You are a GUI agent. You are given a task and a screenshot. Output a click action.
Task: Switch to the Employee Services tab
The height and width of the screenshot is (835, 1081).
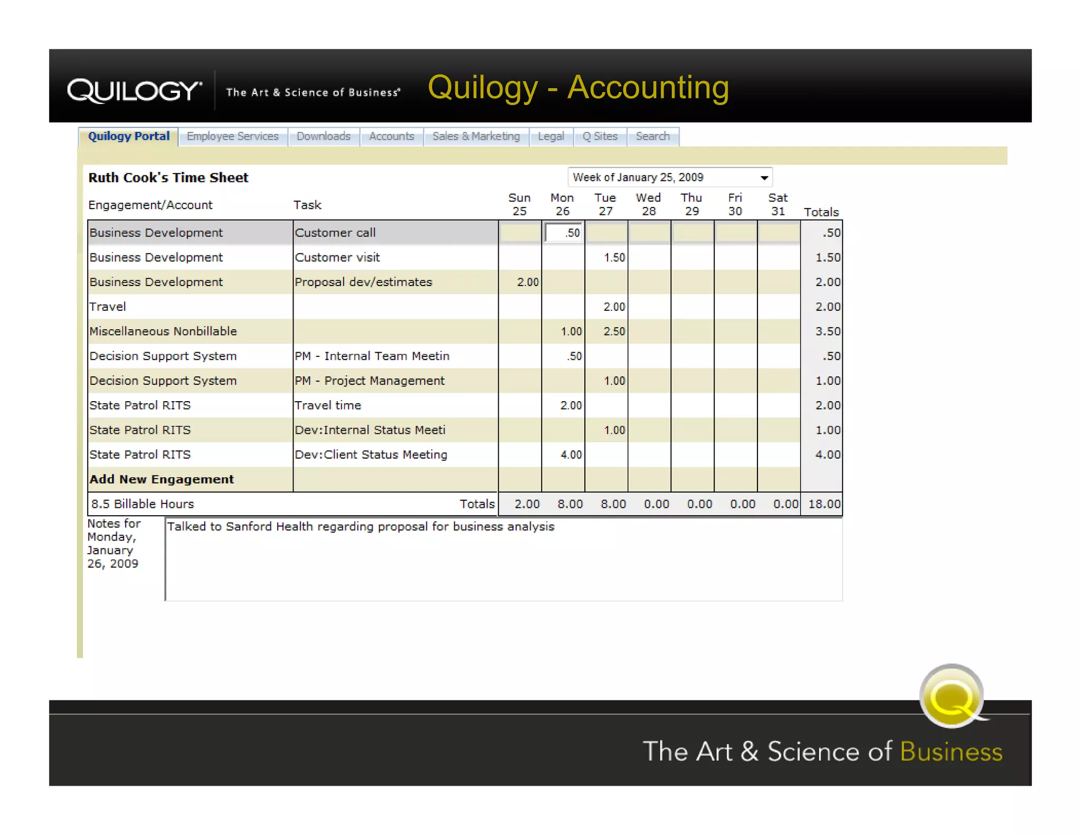pyautogui.click(x=232, y=137)
